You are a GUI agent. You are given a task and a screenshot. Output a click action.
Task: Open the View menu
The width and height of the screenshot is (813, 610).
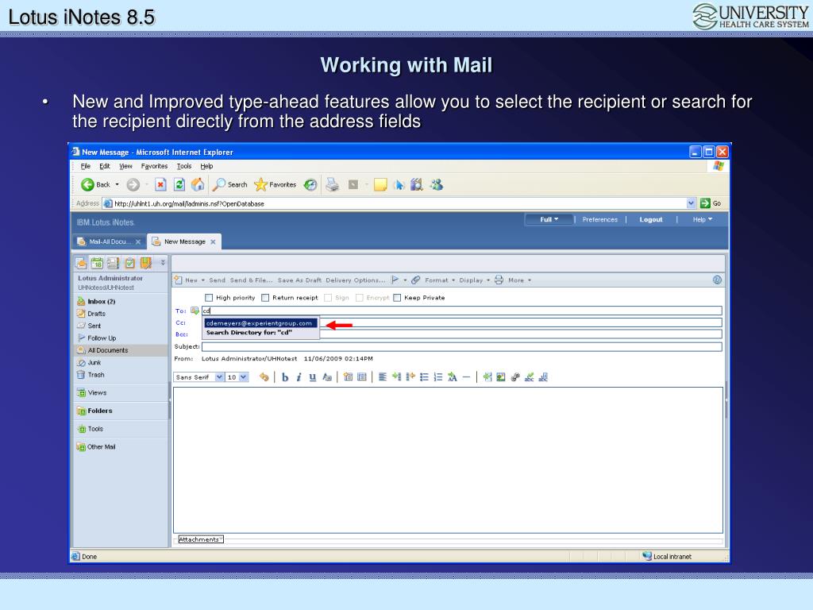125,166
